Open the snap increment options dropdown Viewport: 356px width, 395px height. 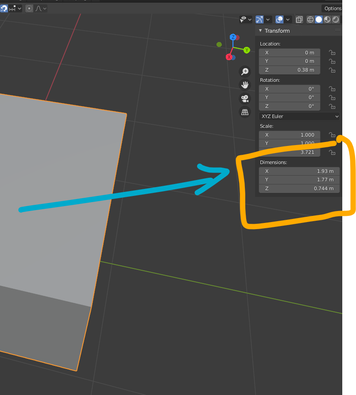click(15, 8)
